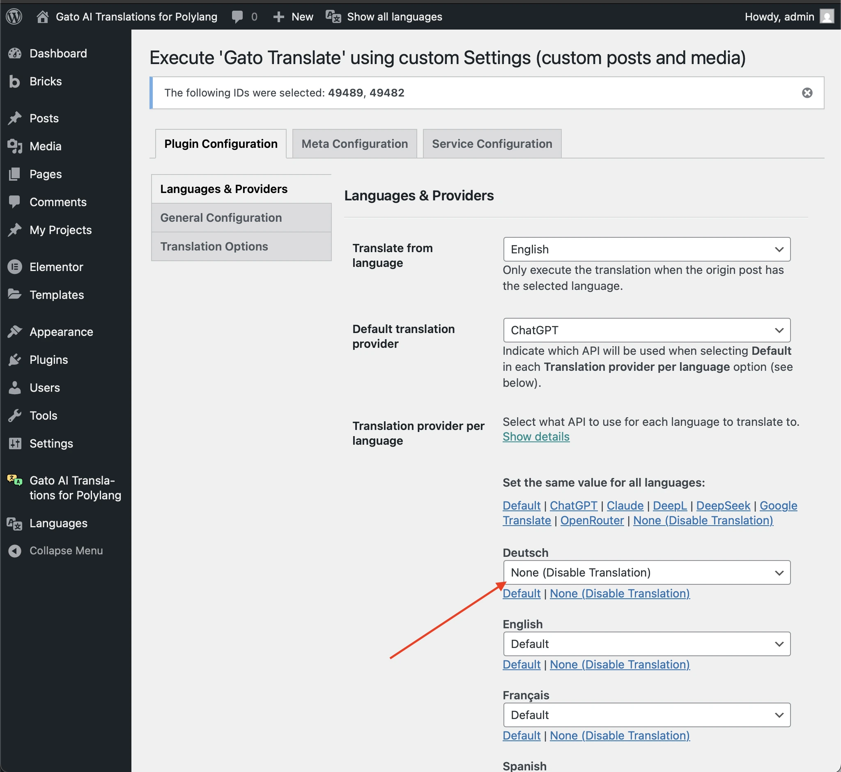Open the Translation Options section

point(214,246)
